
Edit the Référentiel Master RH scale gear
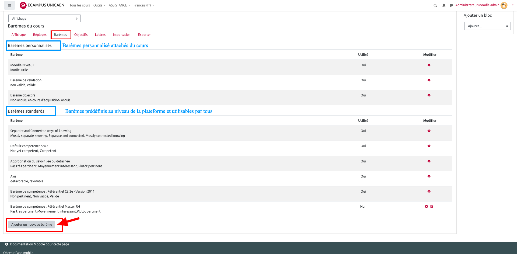tap(426, 207)
